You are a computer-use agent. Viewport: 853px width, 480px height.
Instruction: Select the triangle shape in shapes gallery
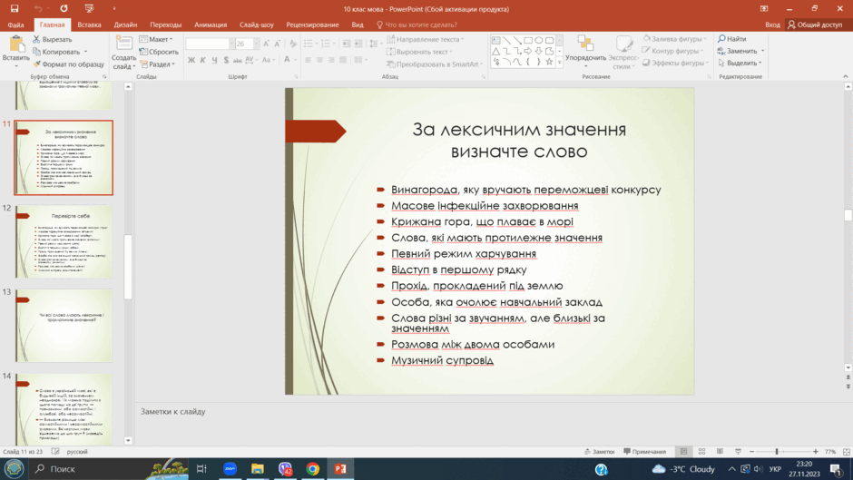496,51
